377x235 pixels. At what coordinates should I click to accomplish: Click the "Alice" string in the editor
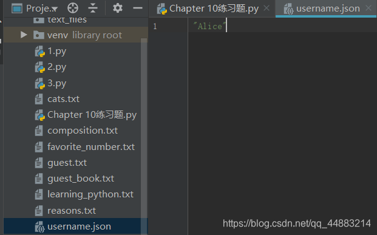click(x=209, y=26)
